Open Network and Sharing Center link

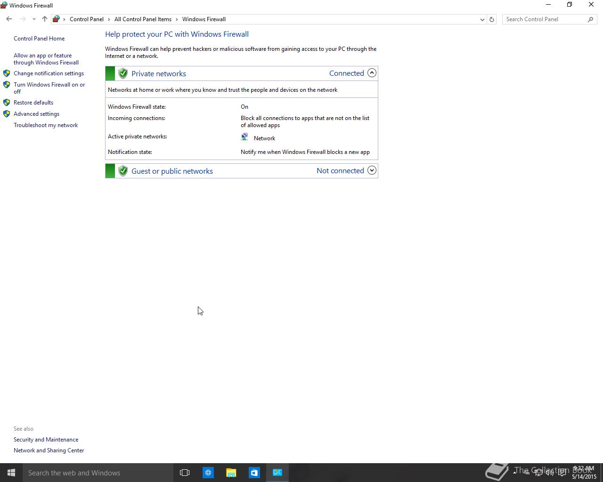[49, 450]
